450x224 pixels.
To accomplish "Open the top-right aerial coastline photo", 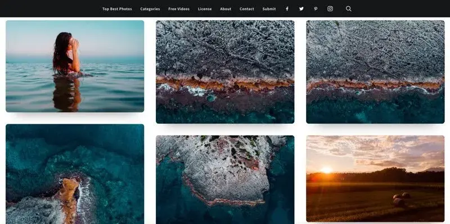I will pos(375,72).
